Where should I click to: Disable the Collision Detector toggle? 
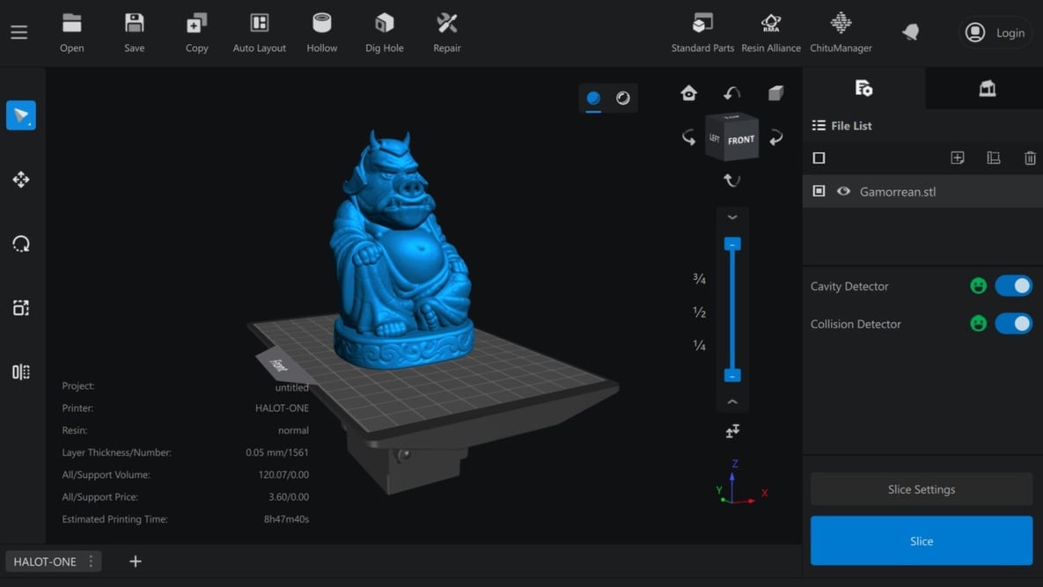pyautogui.click(x=1014, y=324)
